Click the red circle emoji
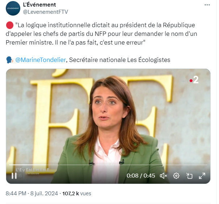 point(10,25)
